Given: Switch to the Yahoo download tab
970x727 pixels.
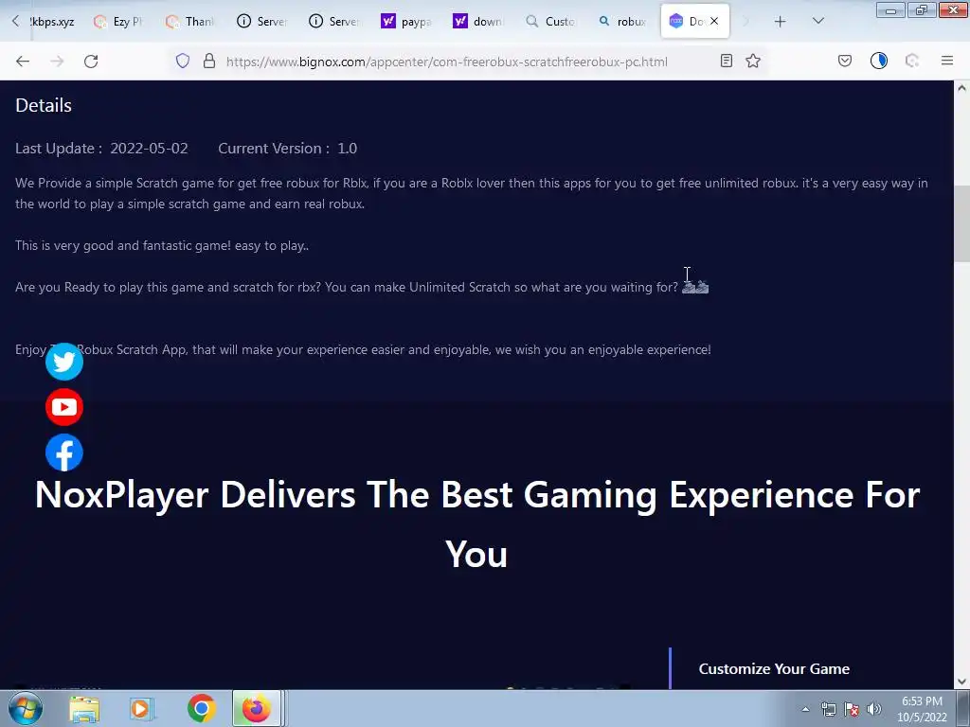Looking at the screenshot, I should (x=477, y=22).
